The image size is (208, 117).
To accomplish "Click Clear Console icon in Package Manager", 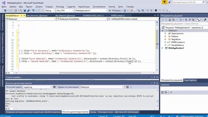I will click(127, 87).
